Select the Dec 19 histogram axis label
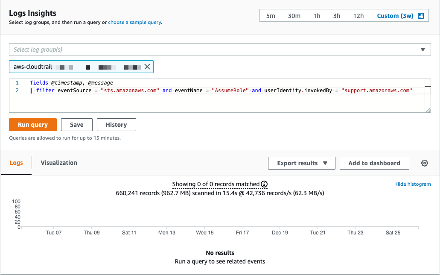The image size is (440, 275). (x=280, y=233)
